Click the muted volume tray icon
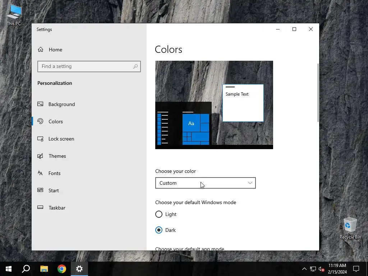This screenshot has width=368, height=276. point(322,269)
